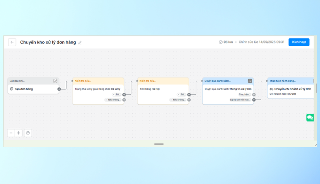Click the Thực hiện... chip in loop node
320x184 pixels.
click(245, 94)
